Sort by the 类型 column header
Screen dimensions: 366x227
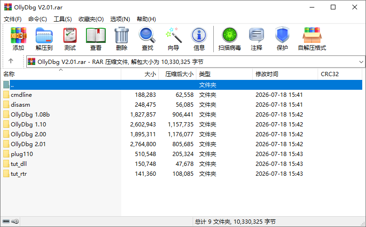click(224, 74)
